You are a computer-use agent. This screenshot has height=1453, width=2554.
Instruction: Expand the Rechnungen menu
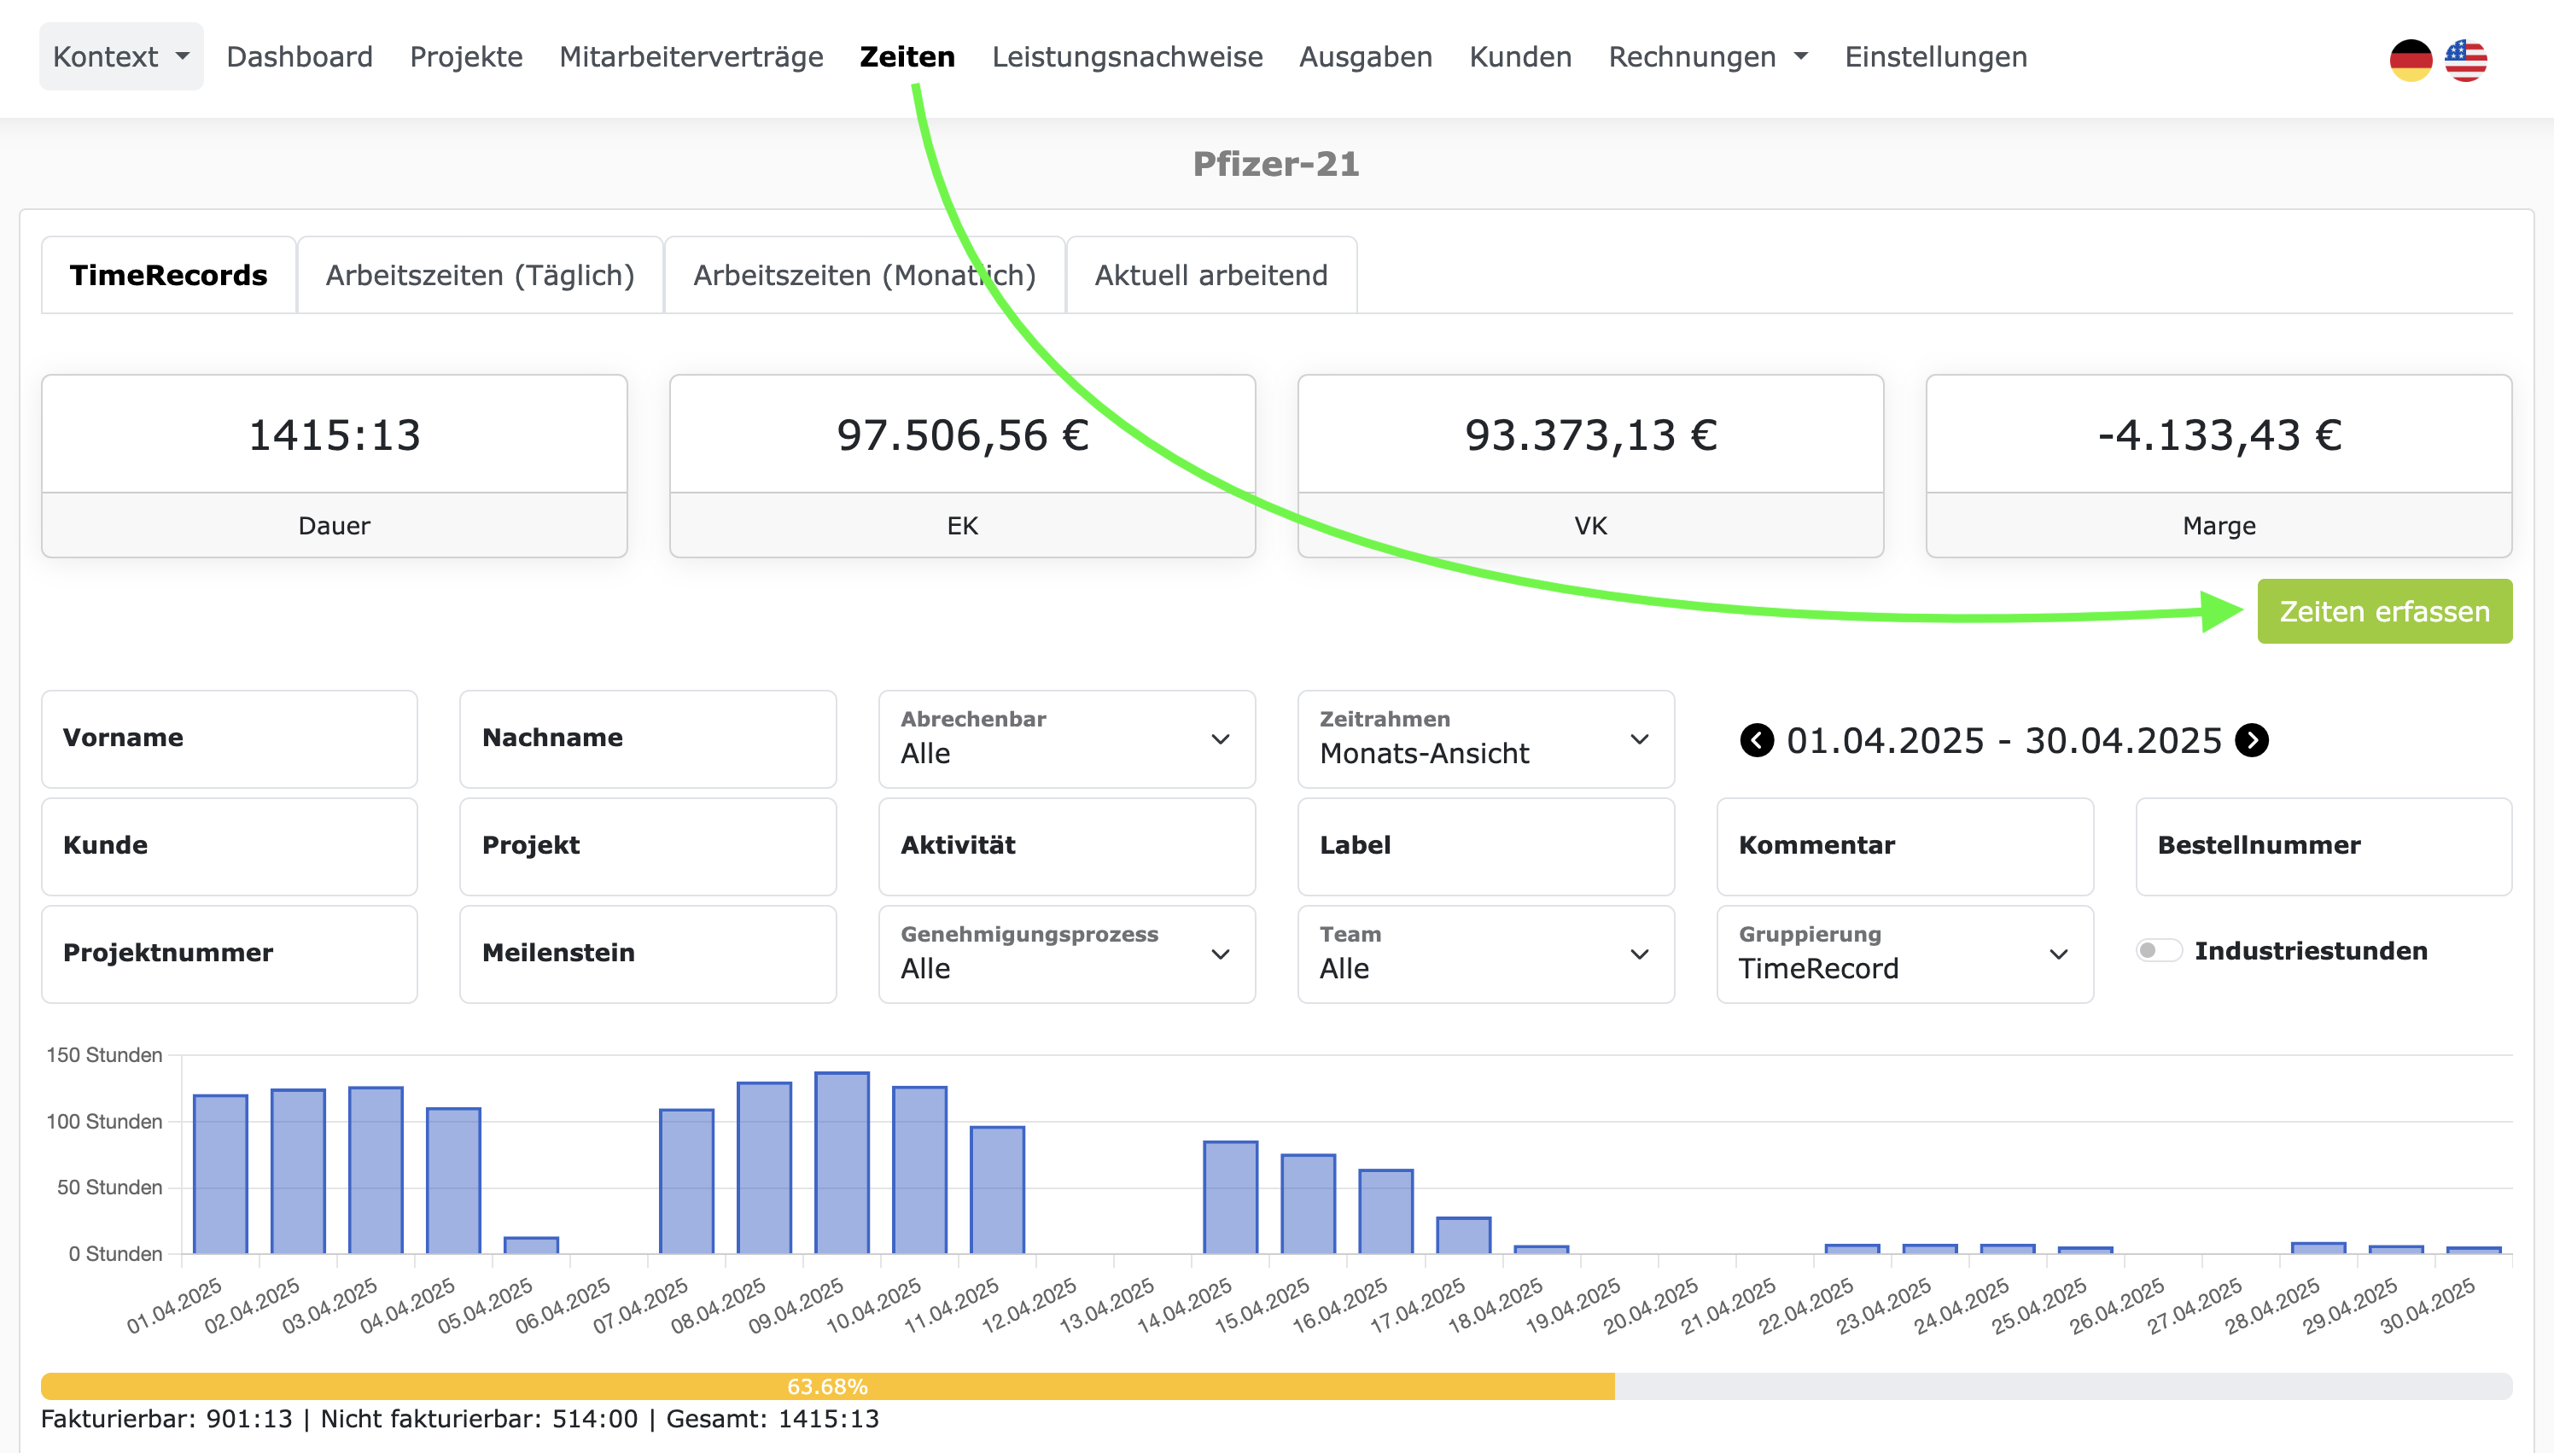(x=1706, y=55)
